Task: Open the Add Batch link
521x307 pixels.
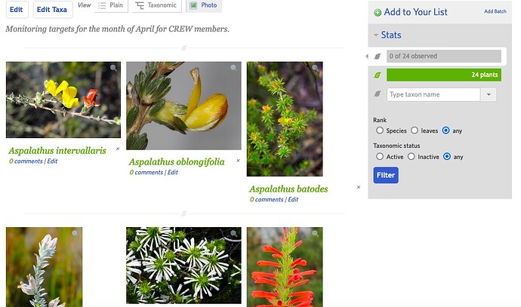Action: (x=495, y=11)
